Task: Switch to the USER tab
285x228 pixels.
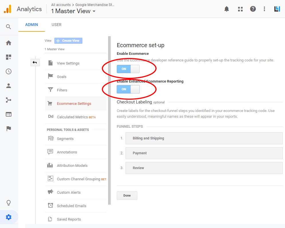Action: click(56, 25)
